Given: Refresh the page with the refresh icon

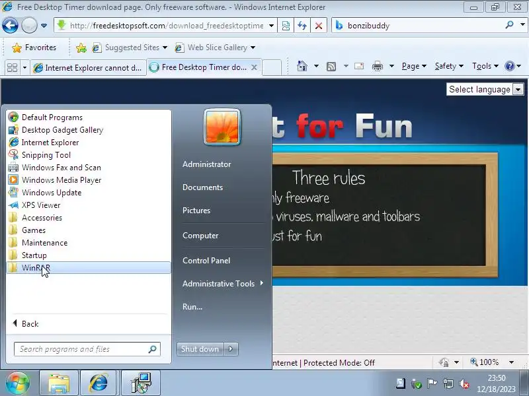Looking at the screenshot, I should (302, 26).
